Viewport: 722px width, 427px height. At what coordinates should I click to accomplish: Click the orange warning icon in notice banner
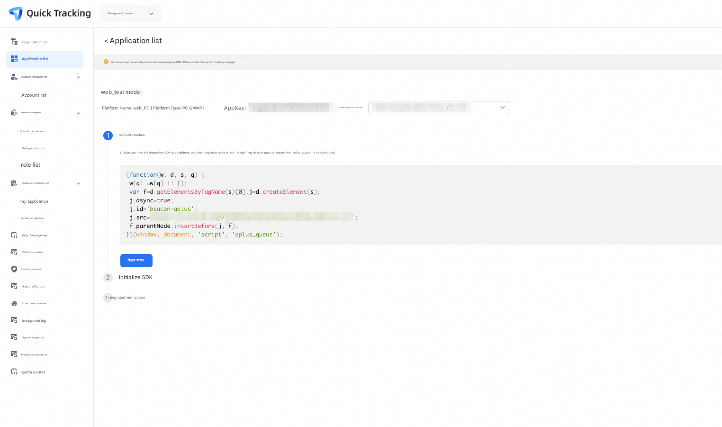point(106,62)
